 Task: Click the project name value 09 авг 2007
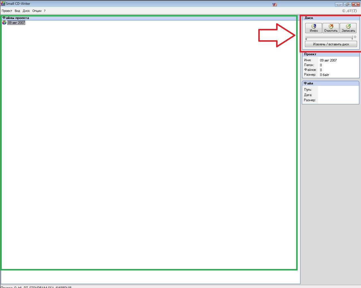point(328,60)
